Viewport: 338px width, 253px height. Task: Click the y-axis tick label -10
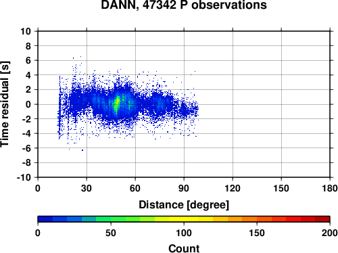[24, 177]
